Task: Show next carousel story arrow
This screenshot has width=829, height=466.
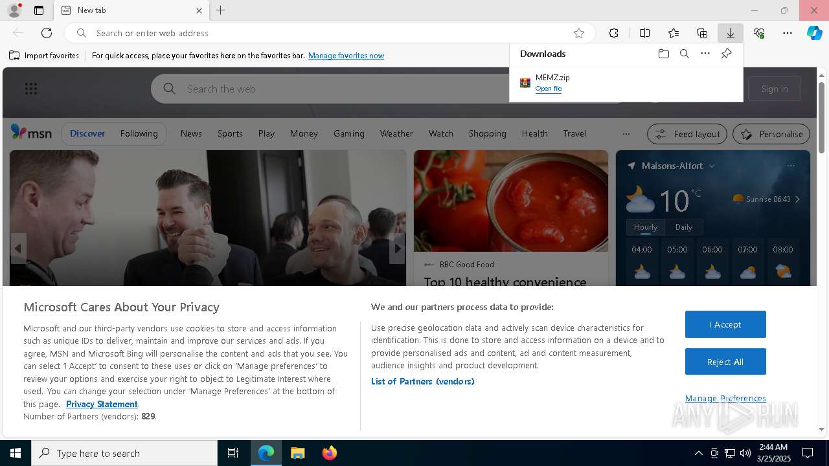Action: click(397, 249)
